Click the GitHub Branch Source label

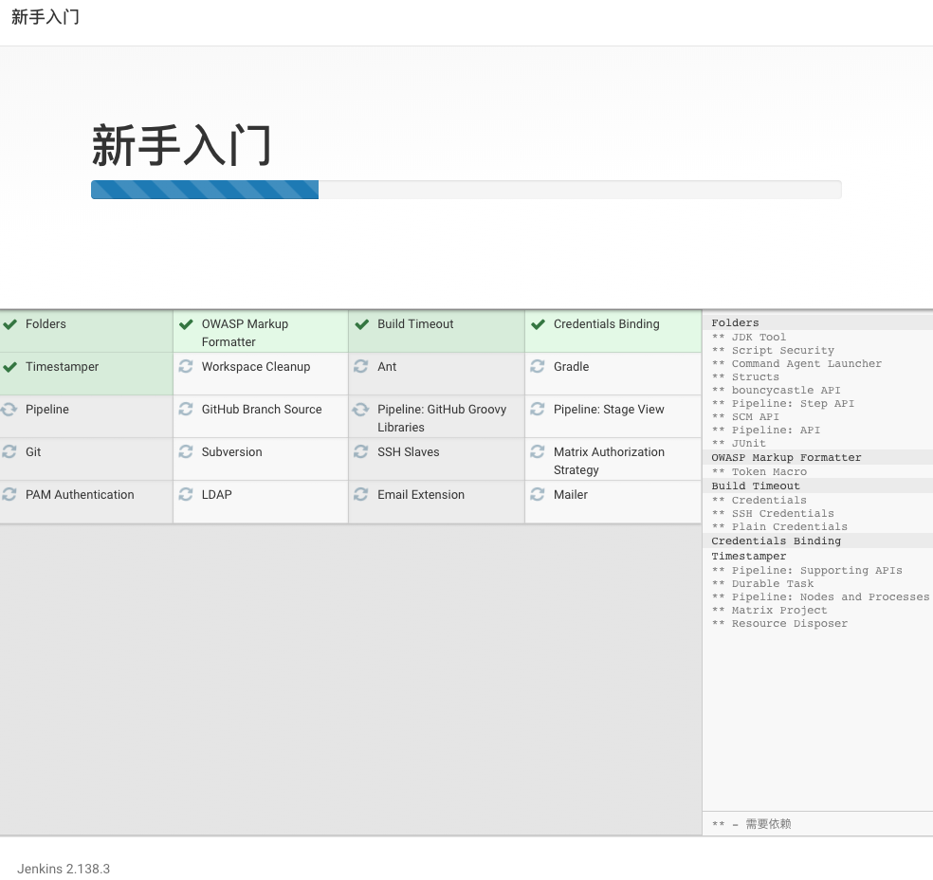pyautogui.click(x=262, y=410)
